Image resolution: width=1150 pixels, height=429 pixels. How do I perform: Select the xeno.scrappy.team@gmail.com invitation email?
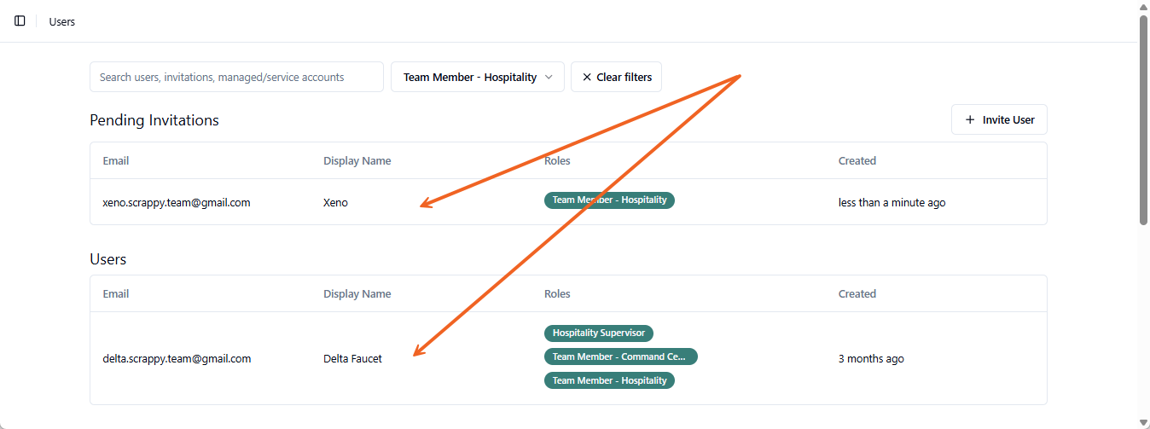tap(176, 203)
